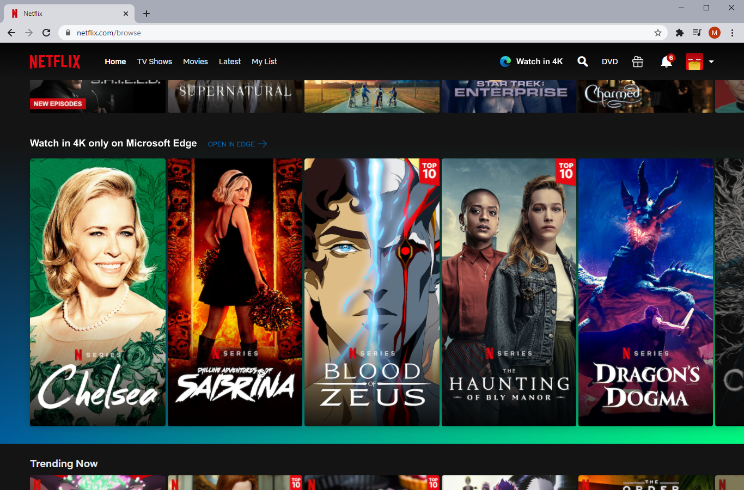Open the Chrome three-dot menu

tap(732, 33)
